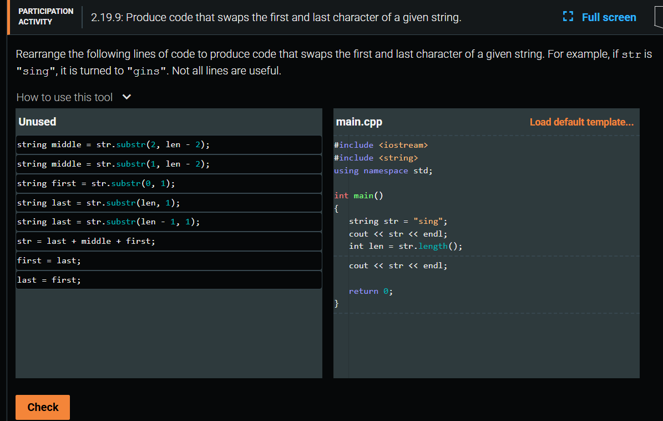
Task: Select line 'str = last + middle + first;'
Action: pyautogui.click(x=169, y=241)
